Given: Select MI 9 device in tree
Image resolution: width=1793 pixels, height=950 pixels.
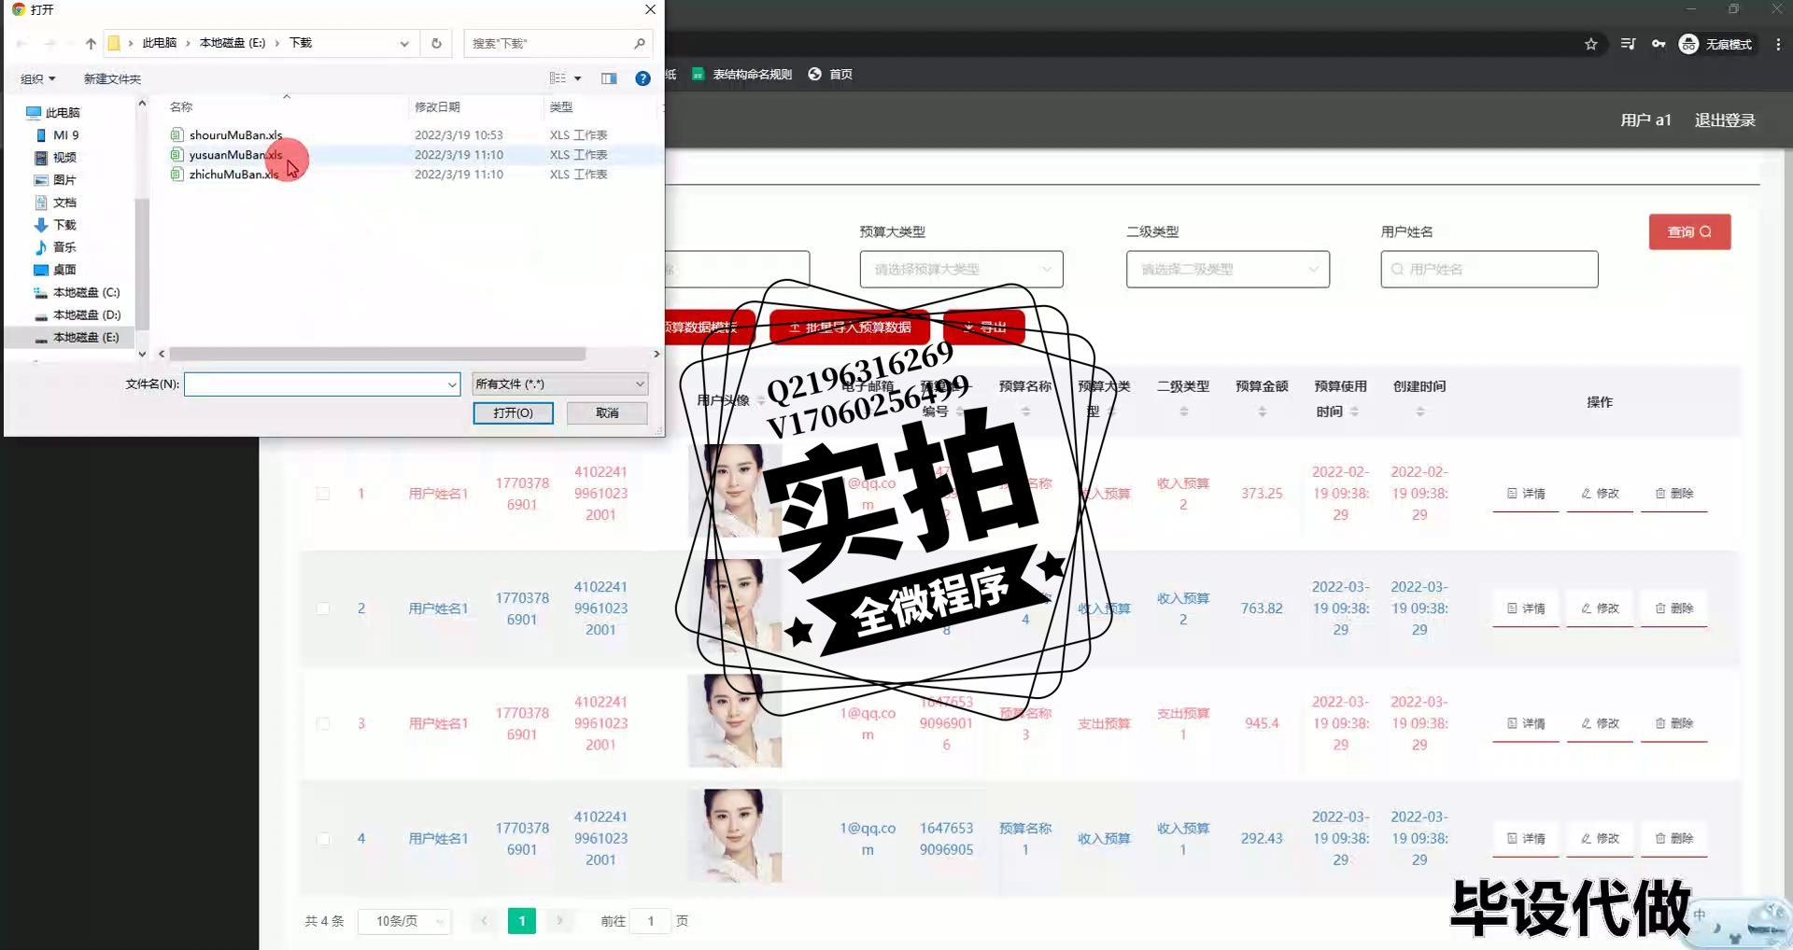Looking at the screenshot, I should 57,135.
